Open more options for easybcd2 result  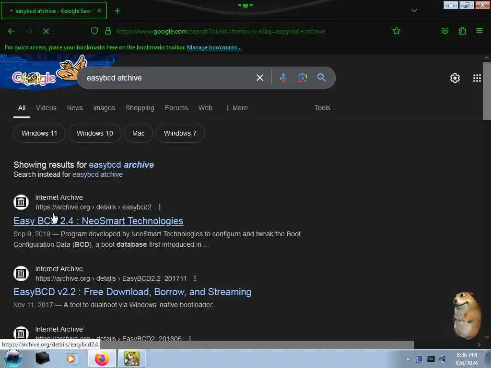160,207
